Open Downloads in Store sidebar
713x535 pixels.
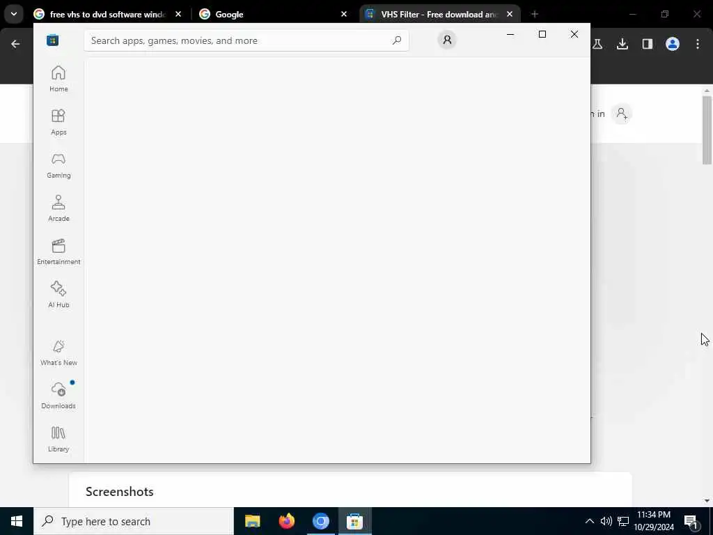[58, 396]
